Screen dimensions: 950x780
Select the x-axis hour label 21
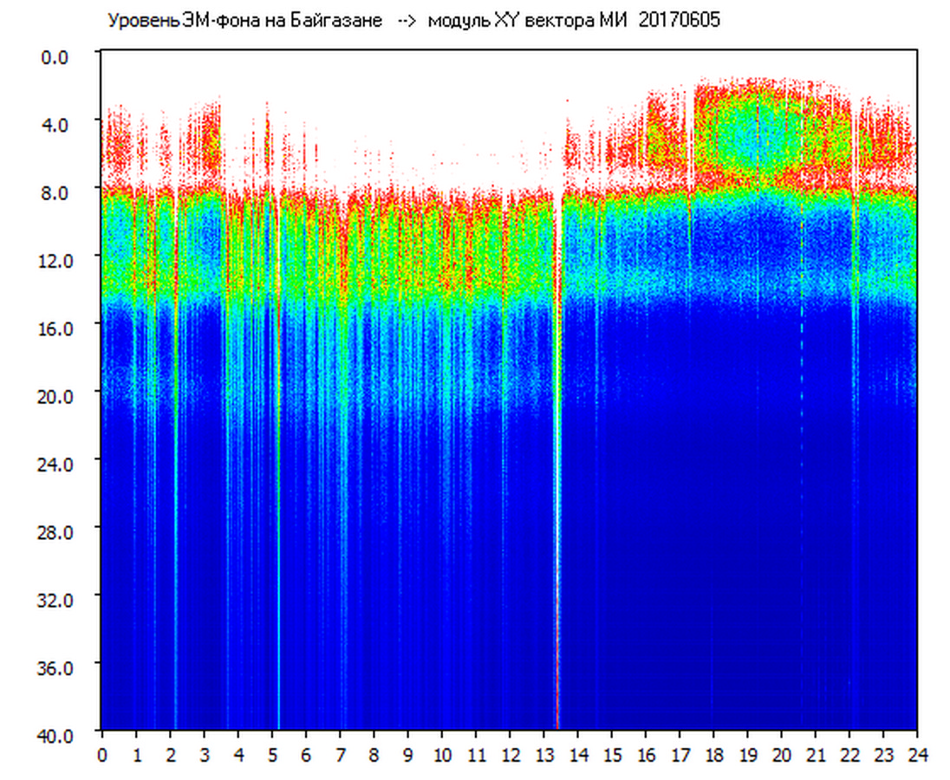(815, 755)
